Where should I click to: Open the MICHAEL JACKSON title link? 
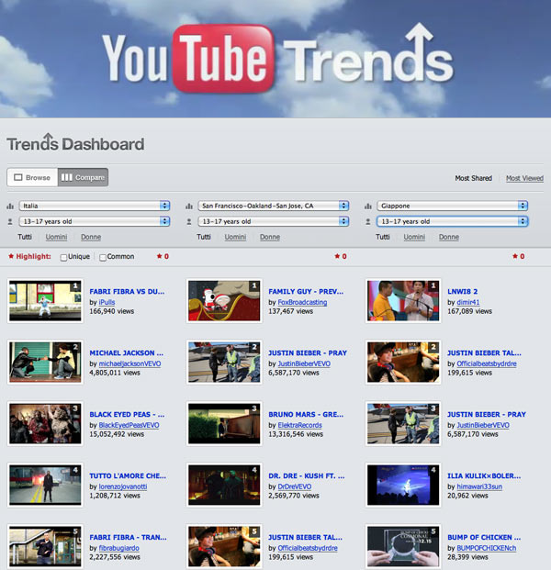tap(126, 353)
